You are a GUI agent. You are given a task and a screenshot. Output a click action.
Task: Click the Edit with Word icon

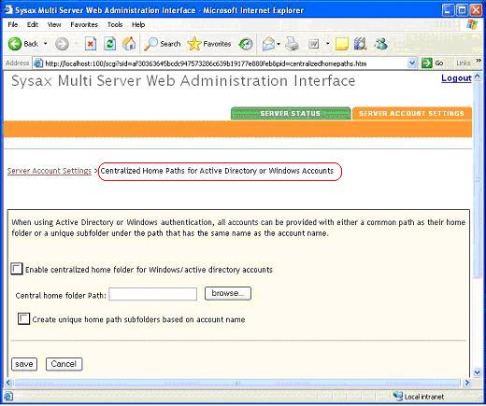[x=314, y=44]
